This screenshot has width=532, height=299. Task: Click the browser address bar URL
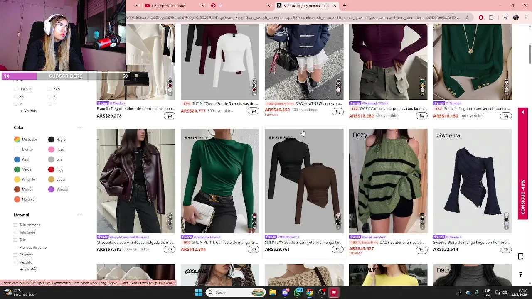293,17
